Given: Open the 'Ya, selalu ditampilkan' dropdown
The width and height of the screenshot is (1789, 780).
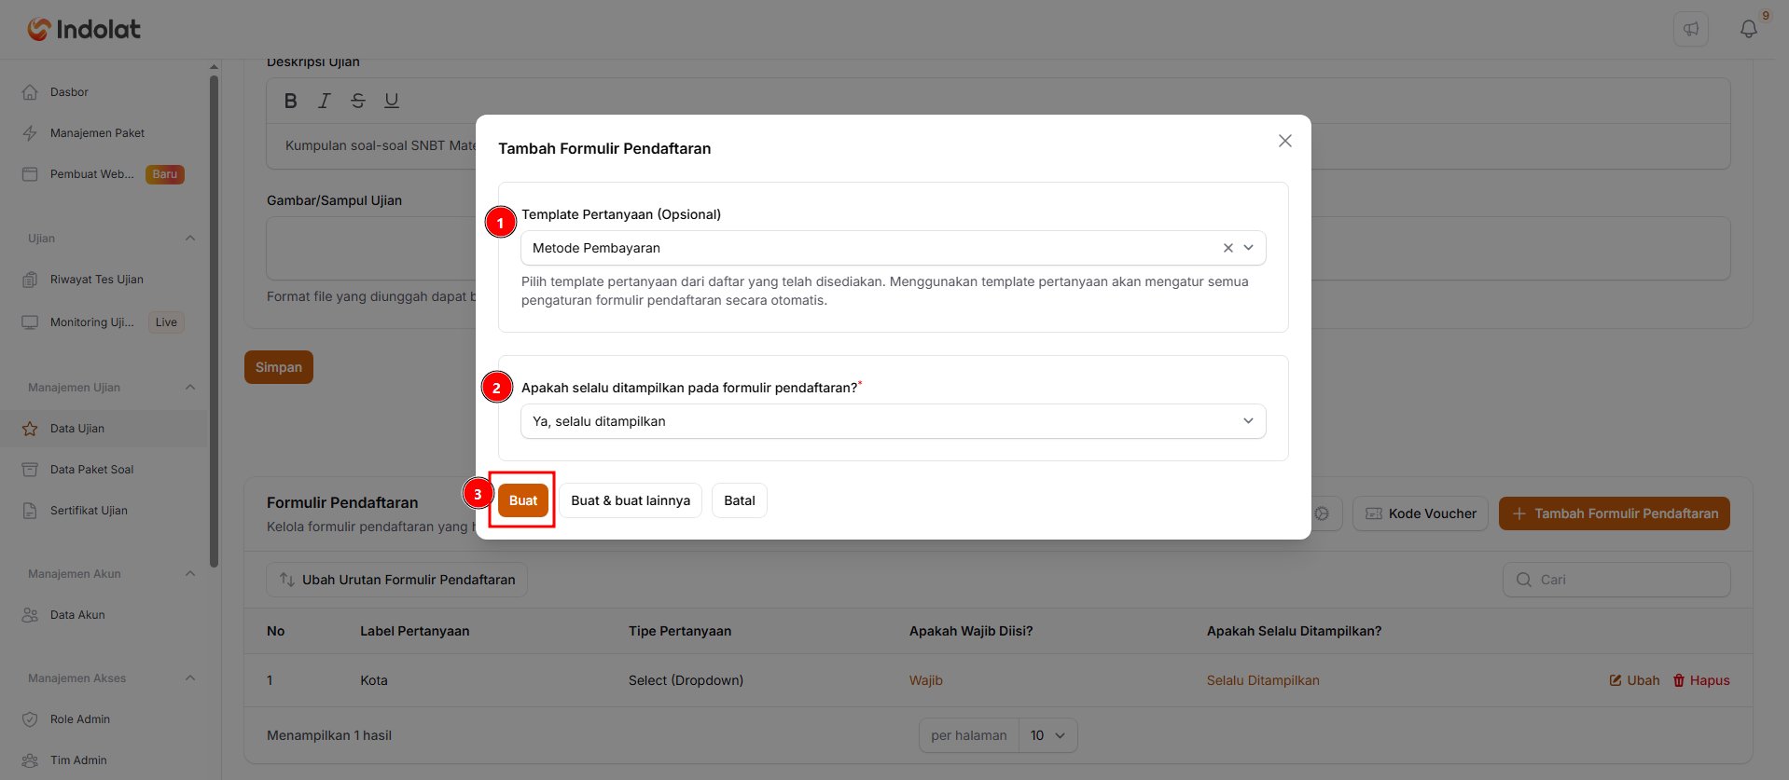Looking at the screenshot, I should click(893, 421).
